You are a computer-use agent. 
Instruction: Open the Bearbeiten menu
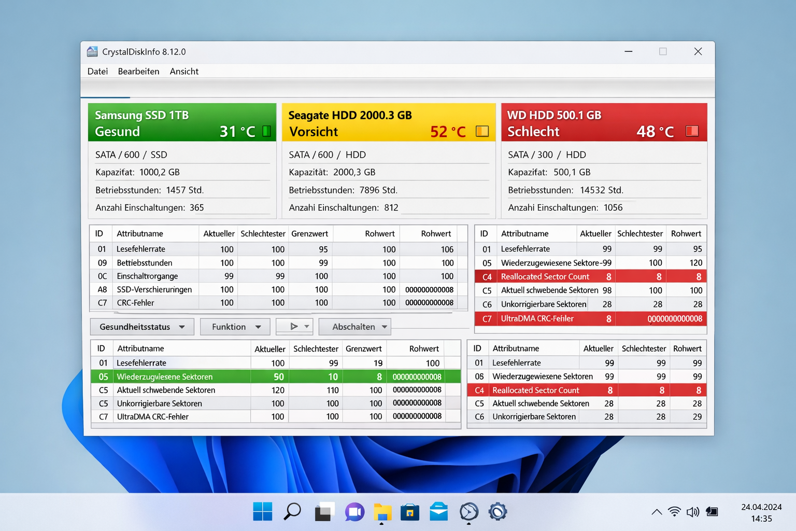click(x=138, y=71)
